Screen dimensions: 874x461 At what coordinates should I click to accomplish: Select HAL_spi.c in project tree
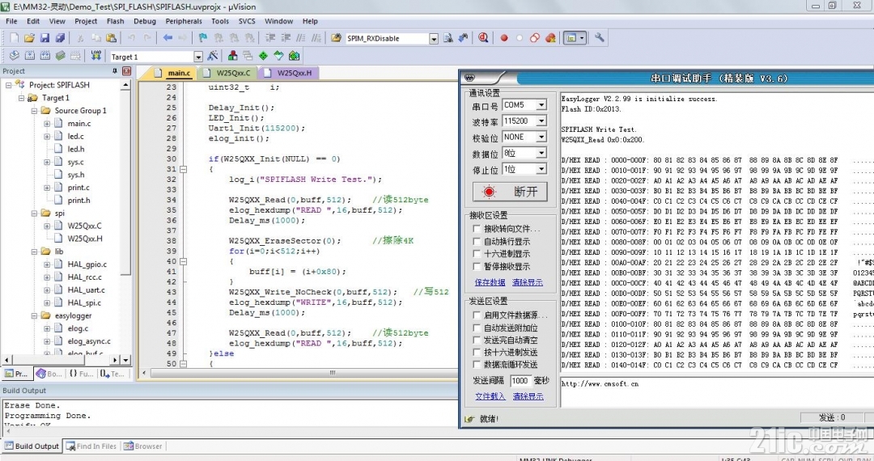click(x=84, y=302)
